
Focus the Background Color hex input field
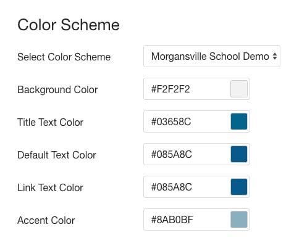tap(196, 89)
